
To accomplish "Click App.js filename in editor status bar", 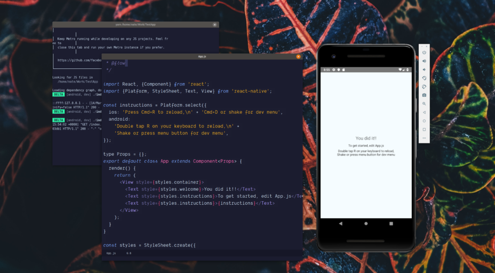I will pyautogui.click(x=111, y=253).
